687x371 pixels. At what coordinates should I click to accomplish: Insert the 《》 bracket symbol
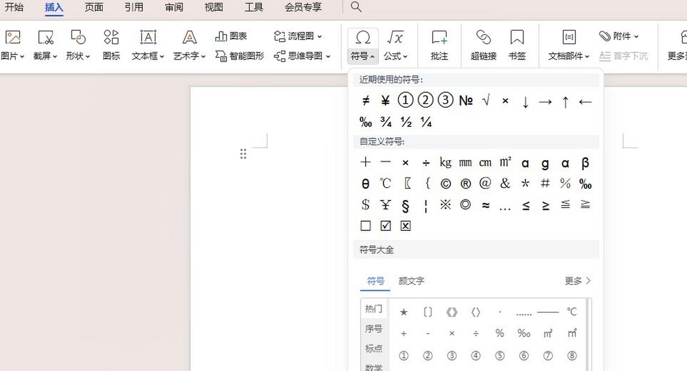point(451,312)
